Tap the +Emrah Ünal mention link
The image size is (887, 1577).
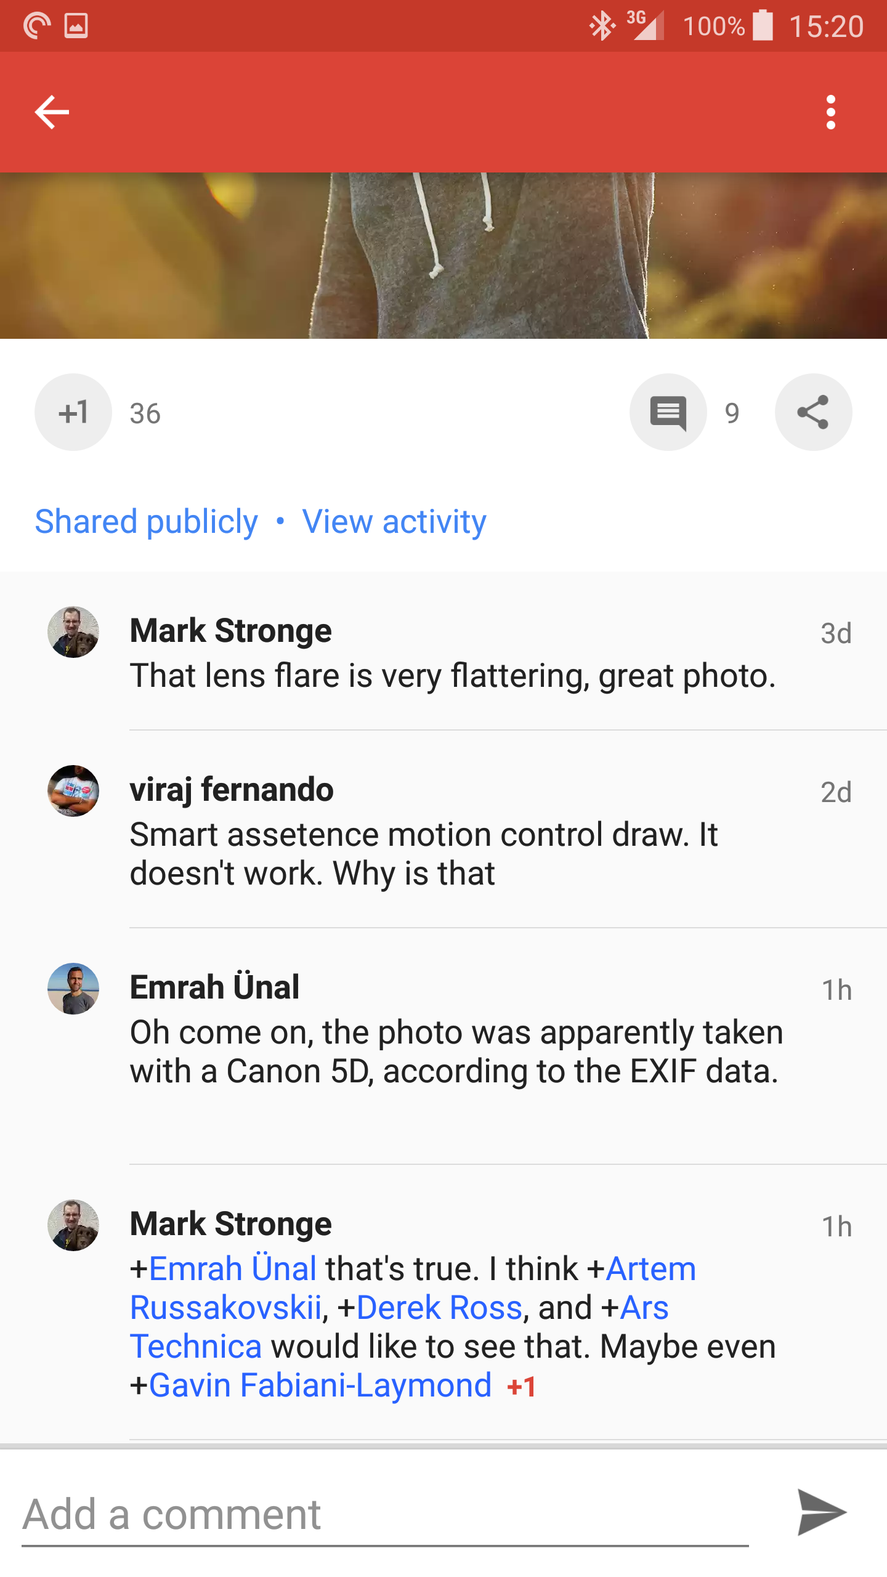click(233, 1269)
